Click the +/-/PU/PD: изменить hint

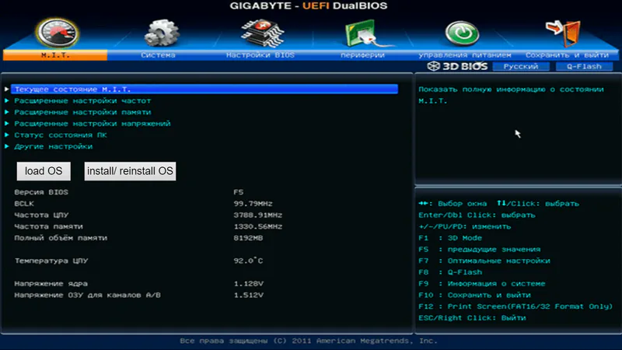[464, 226]
